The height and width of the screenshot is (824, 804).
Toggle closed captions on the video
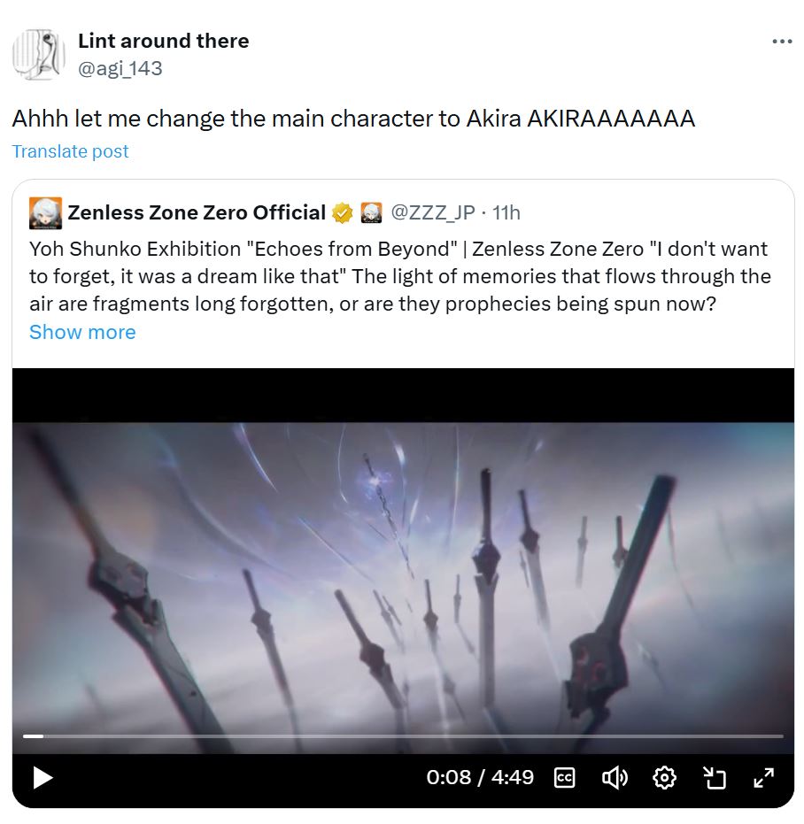(564, 777)
